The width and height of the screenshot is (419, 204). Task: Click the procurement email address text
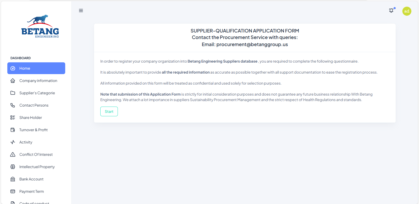pyautogui.click(x=252, y=45)
